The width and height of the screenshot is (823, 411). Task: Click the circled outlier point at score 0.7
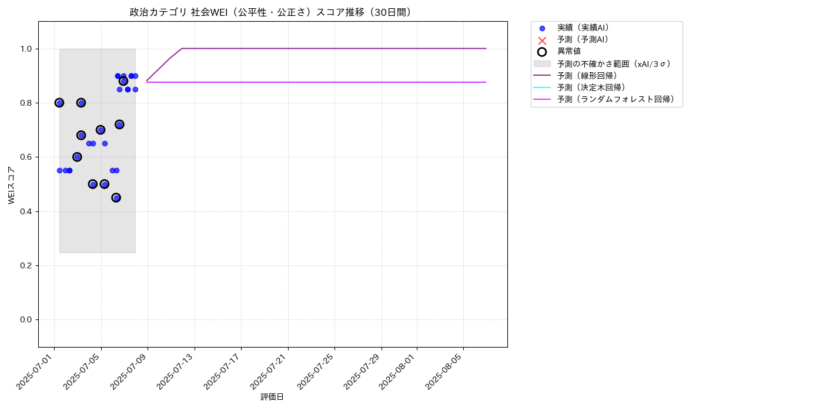point(101,130)
